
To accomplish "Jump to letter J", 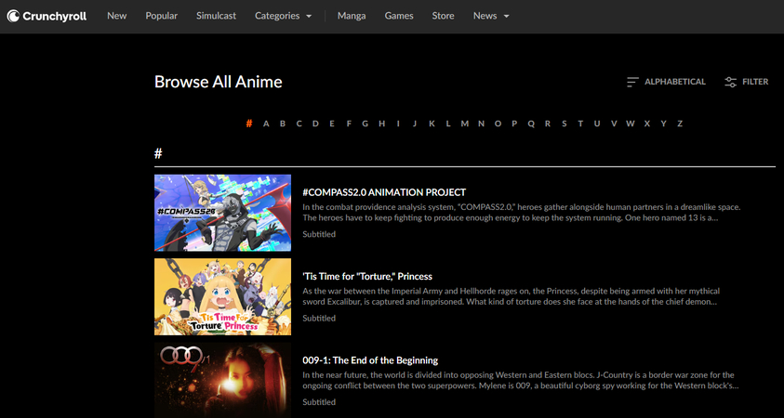I will point(415,124).
